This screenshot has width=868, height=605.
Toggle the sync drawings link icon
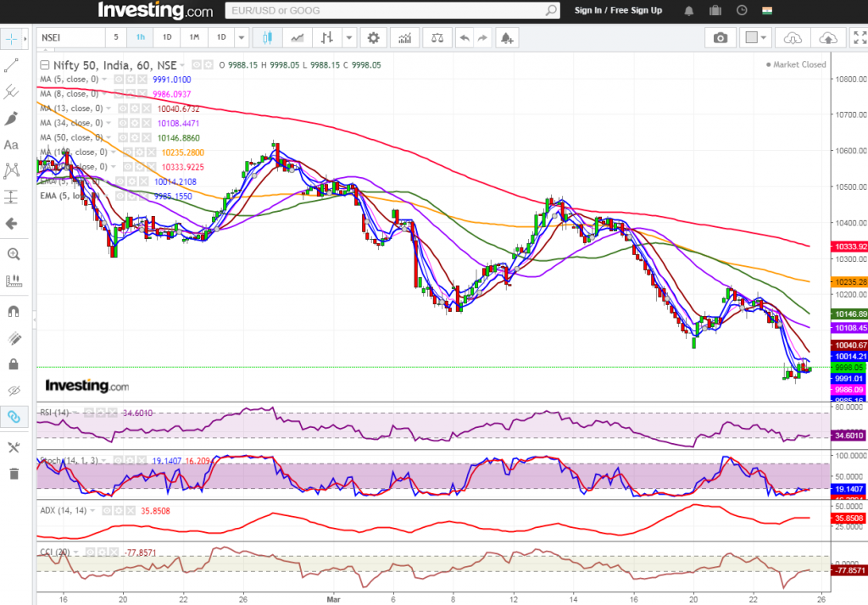(x=14, y=417)
